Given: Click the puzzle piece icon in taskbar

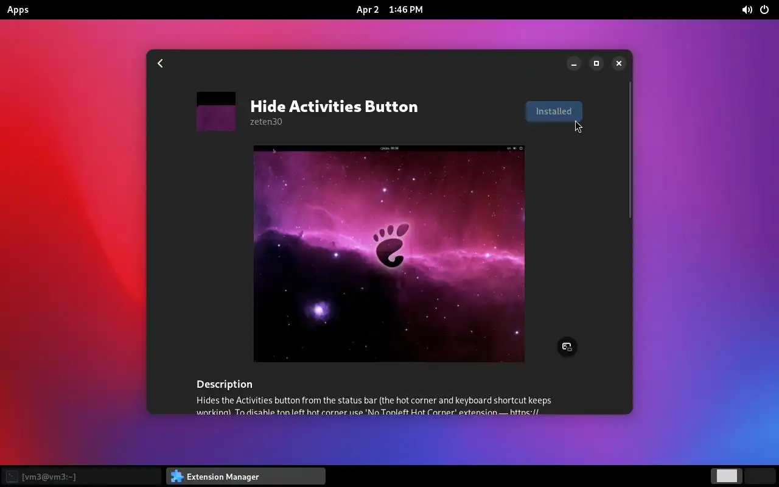Looking at the screenshot, I should [177, 477].
